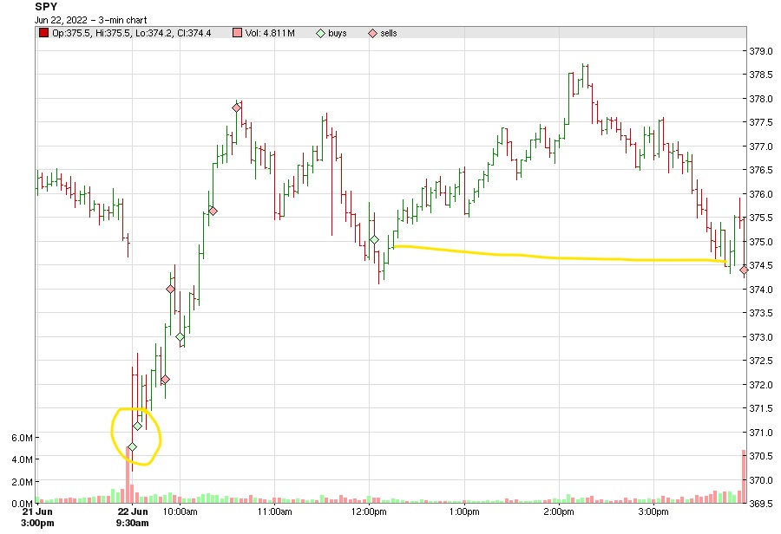Click the 'Op:375.5, Hi:375.5, Lo:374.2, Cl:374.4' readout

coord(132,33)
